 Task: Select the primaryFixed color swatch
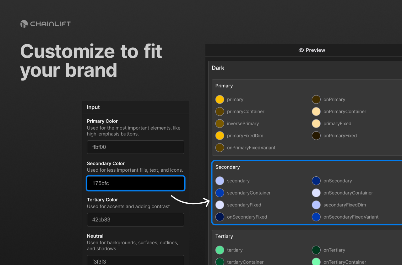[316, 123]
